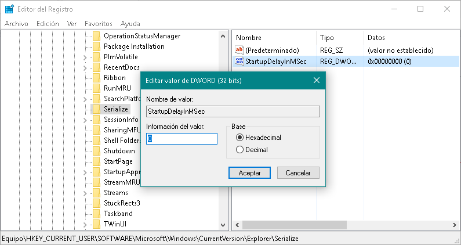Click the Tipo column header
The height and width of the screenshot is (245, 461).
click(x=327, y=38)
